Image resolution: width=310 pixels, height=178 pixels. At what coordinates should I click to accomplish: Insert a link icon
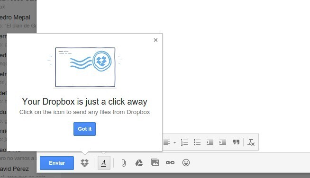(170, 162)
